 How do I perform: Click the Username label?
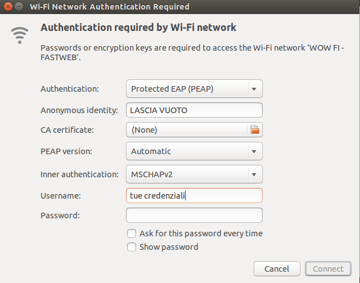[61, 196]
